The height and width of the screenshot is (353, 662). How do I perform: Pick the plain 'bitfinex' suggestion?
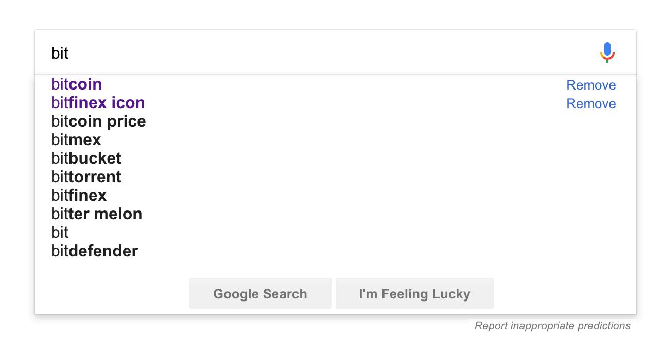(79, 196)
